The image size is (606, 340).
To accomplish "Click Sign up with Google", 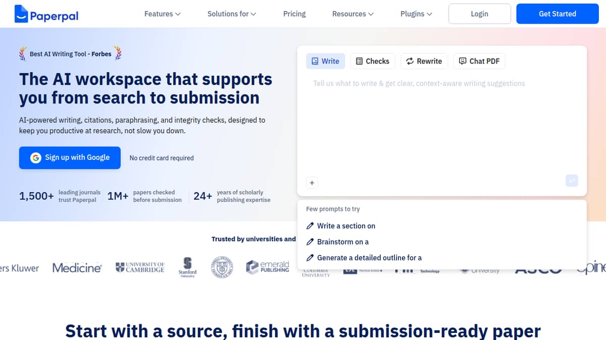I will (70, 157).
